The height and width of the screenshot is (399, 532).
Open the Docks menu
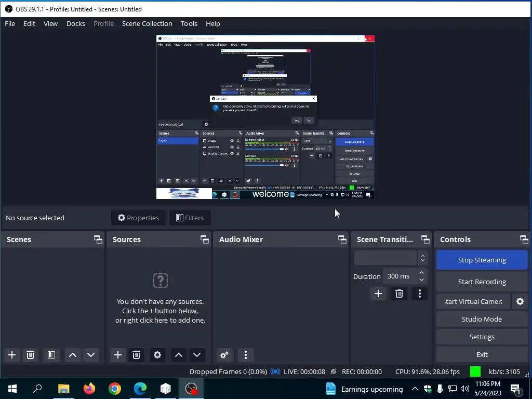pyautogui.click(x=76, y=24)
